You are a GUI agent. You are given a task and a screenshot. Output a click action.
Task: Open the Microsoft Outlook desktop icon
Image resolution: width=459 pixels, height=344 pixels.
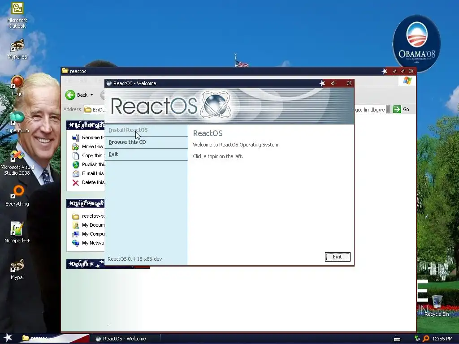17,15
